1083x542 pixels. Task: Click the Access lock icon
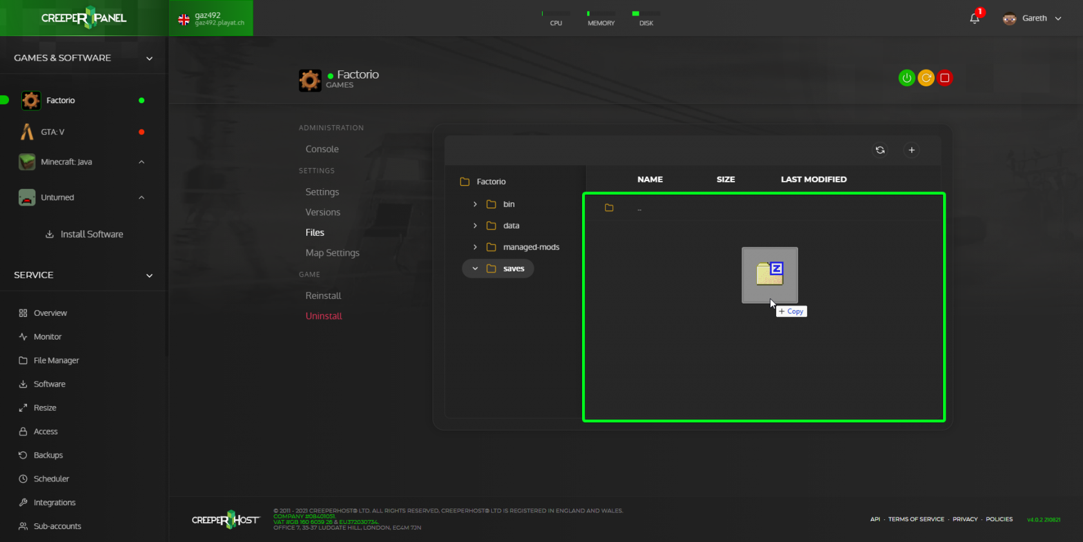tap(23, 431)
